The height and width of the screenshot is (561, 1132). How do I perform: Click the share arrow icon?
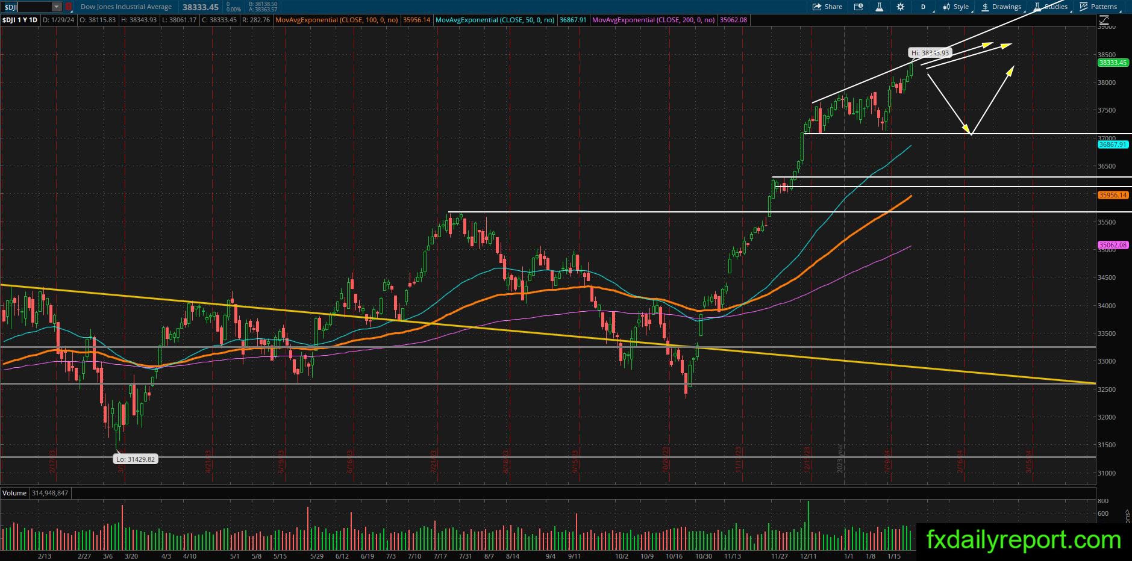pos(817,7)
